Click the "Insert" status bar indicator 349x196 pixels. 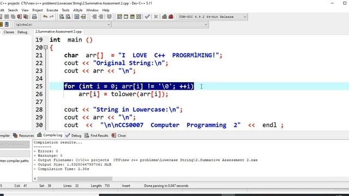coord(126,186)
